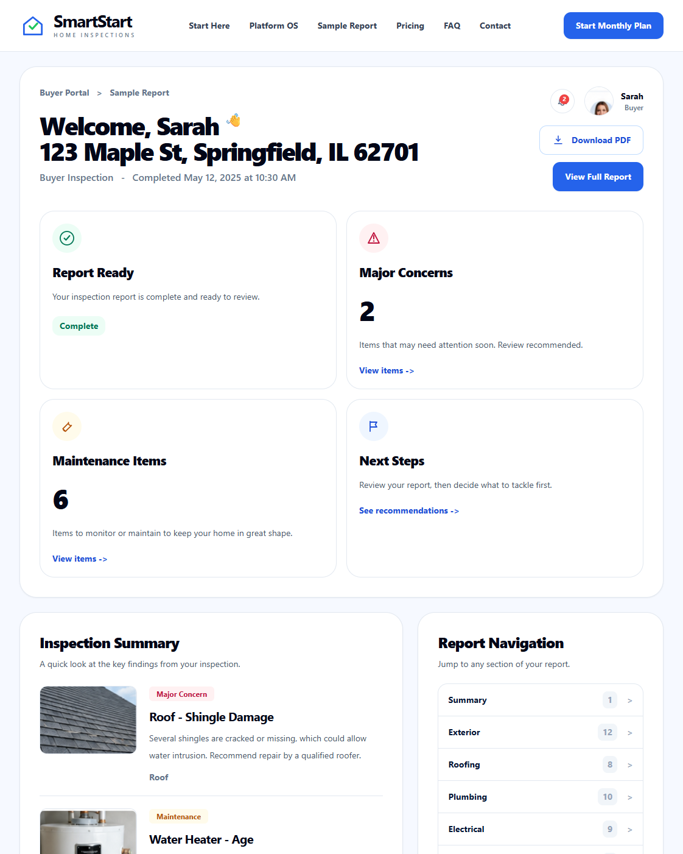Click the Report Navigation heading
683x854 pixels.
[501, 643]
